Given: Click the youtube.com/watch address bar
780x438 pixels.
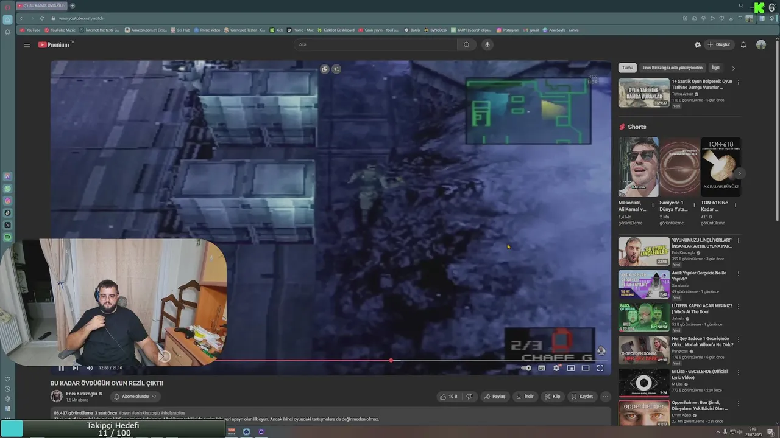Looking at the screenshot, I should pos(81,18).
